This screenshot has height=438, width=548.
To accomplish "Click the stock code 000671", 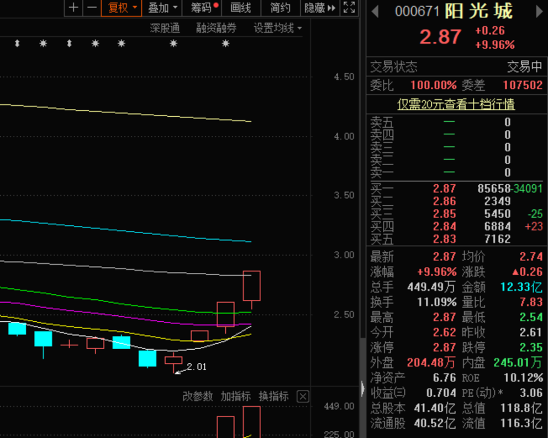I will [x=417, y=12].
